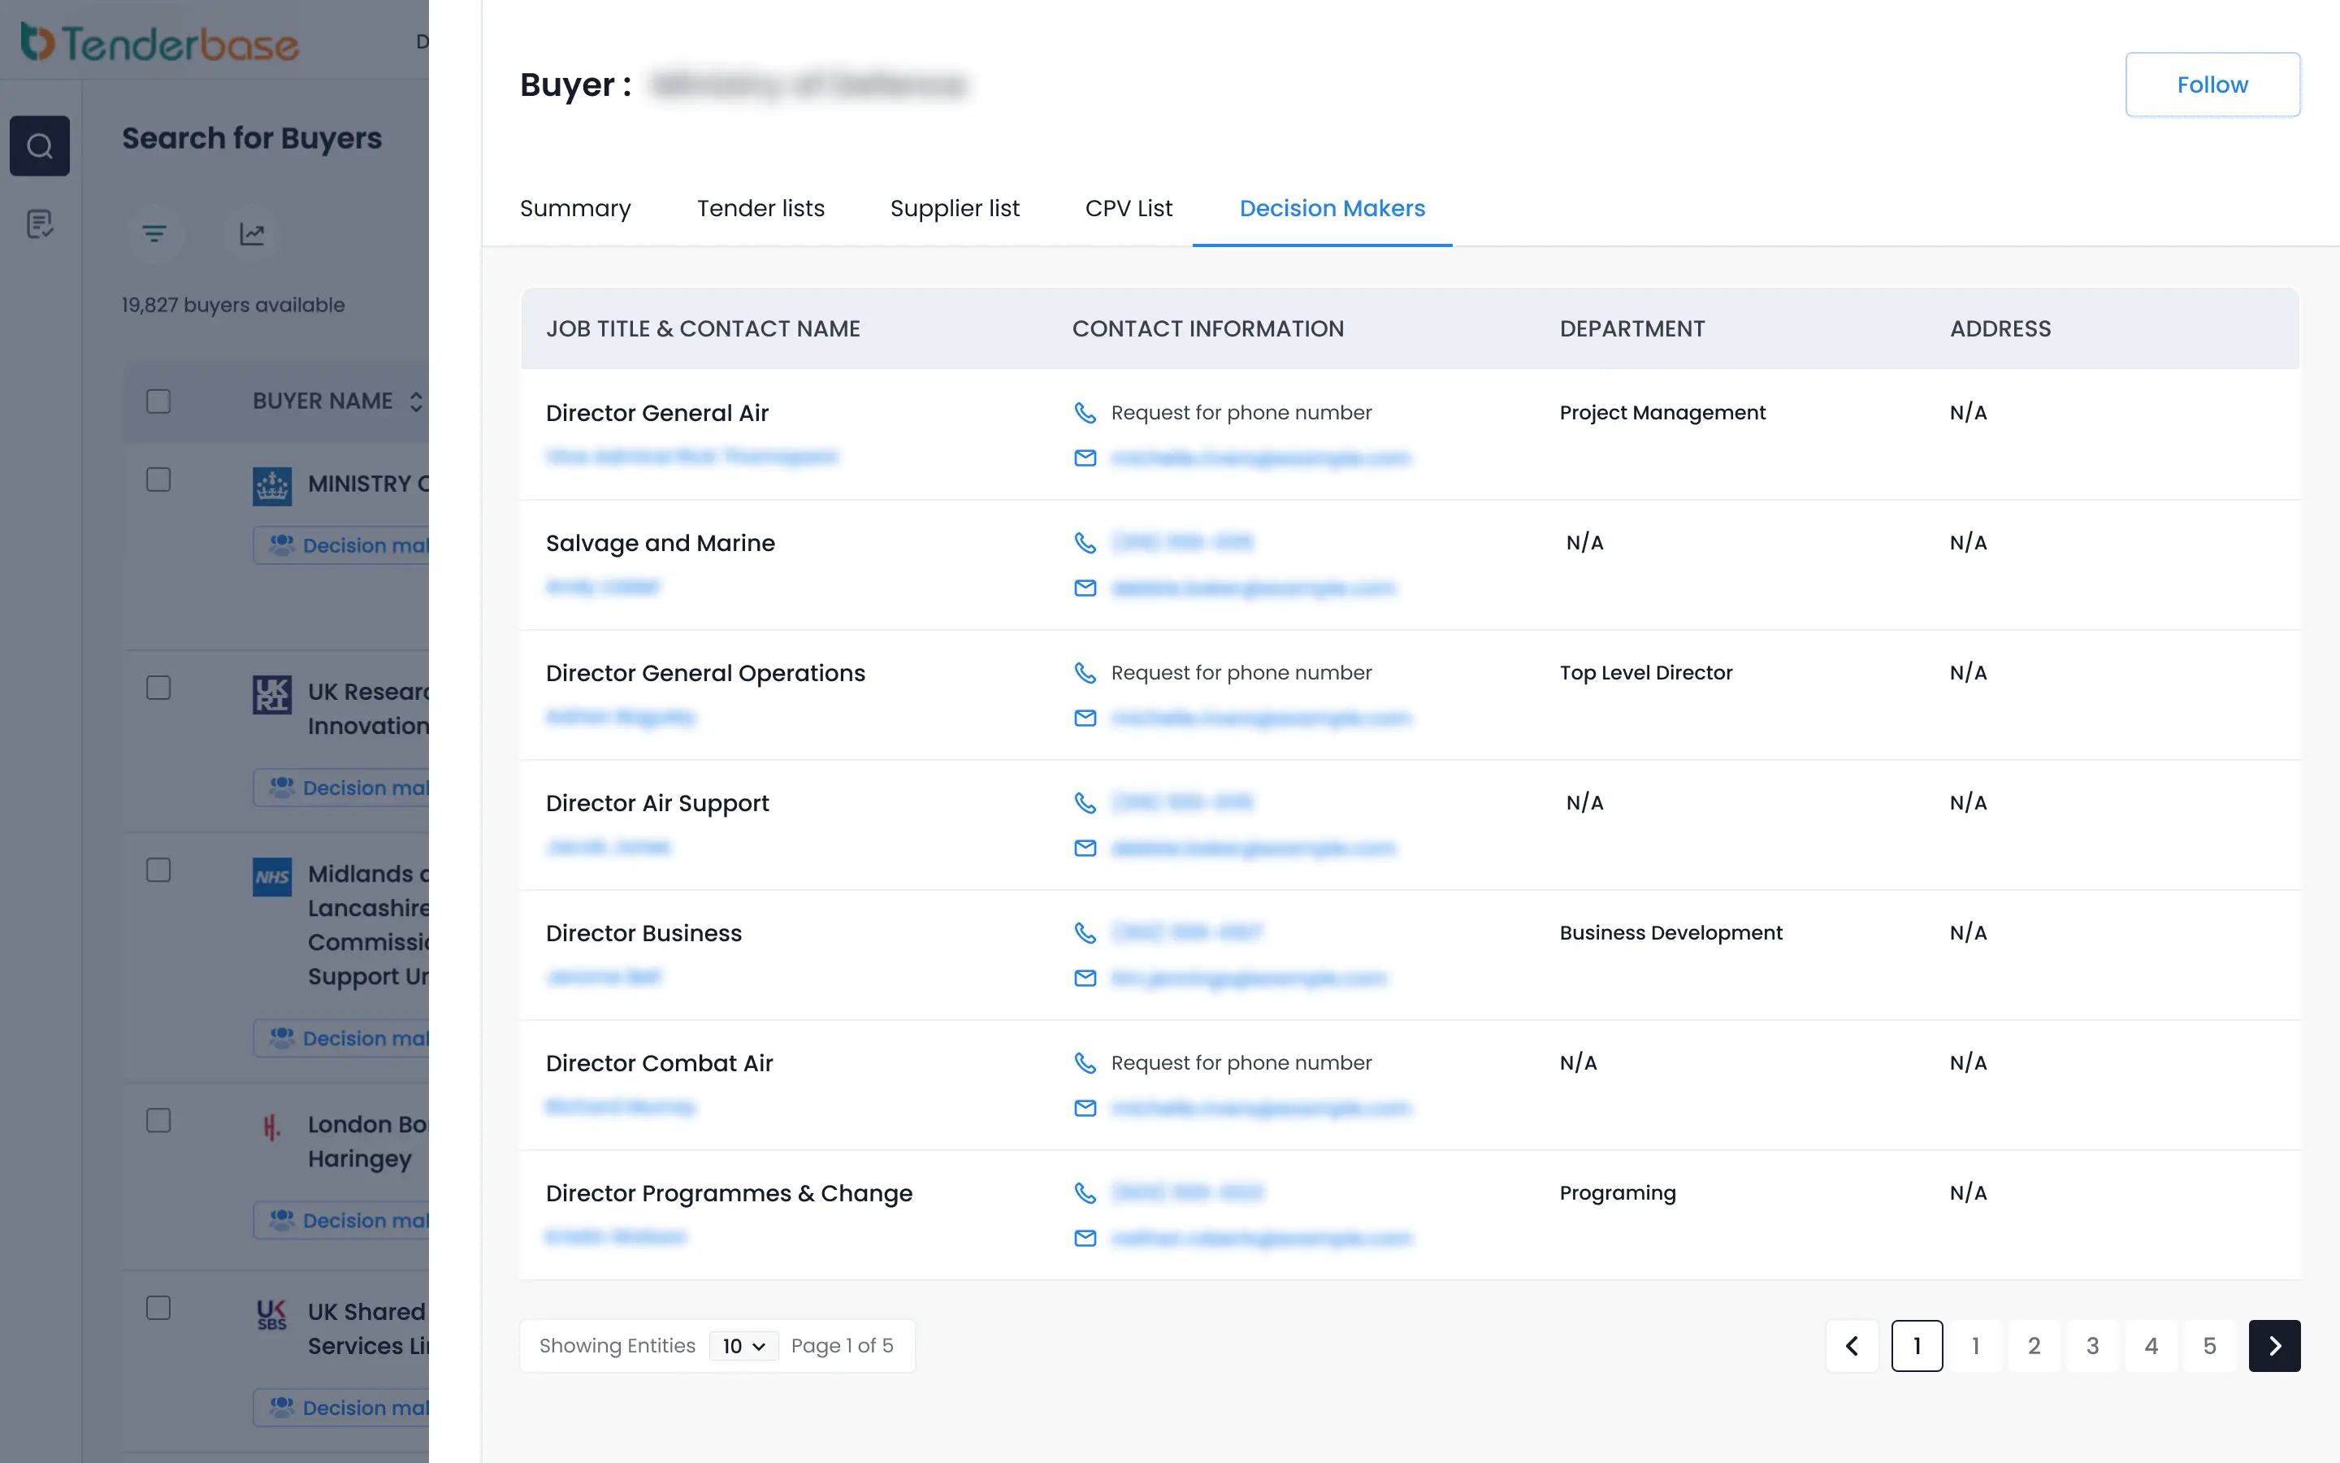Go to page 3 in pagination

point(2092,1346)
